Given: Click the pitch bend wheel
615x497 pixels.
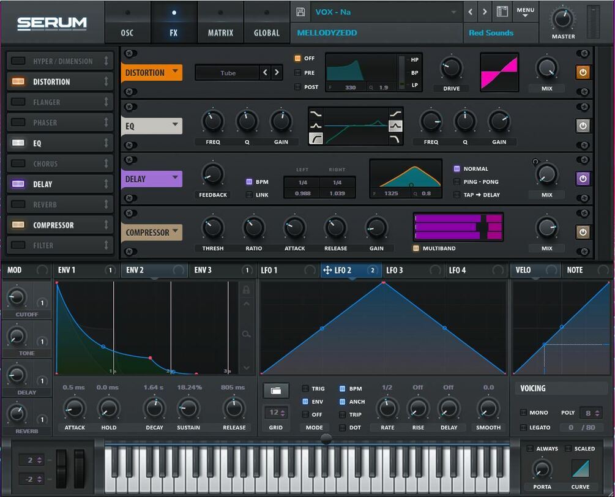Looking at the screenshot, I should (61, 469).
